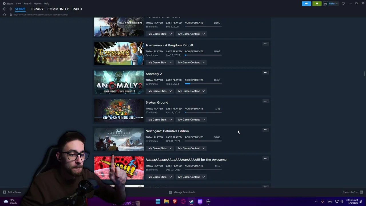
Task: Click the Steam taskbar icon
Action: point(192,201)
